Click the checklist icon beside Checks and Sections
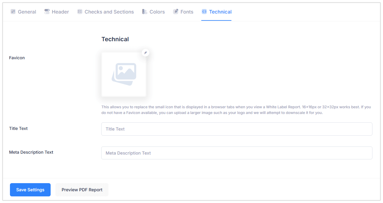Image resolution: width=383 pixels, height=203 pixels. tap(80, 12)
